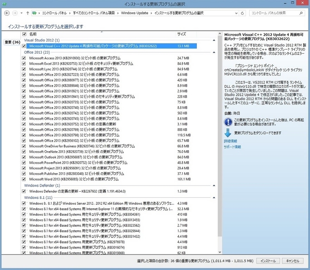Click the Windows Update icon in address bar

tap(34, 13)
